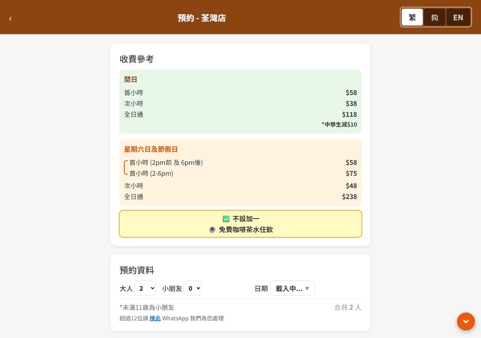Select the weekday 全日通 $118 price
This screenshot has width=481, height=338.
[x=349, y=115]
